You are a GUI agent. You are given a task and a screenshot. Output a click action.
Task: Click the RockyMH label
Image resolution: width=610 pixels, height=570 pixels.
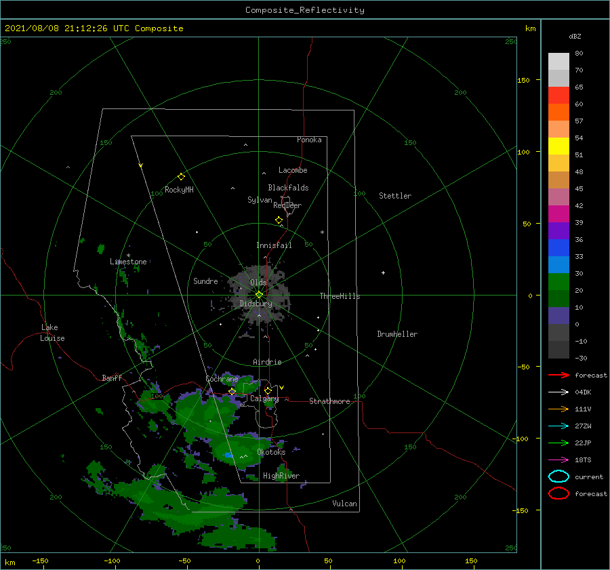coord(179,190)
